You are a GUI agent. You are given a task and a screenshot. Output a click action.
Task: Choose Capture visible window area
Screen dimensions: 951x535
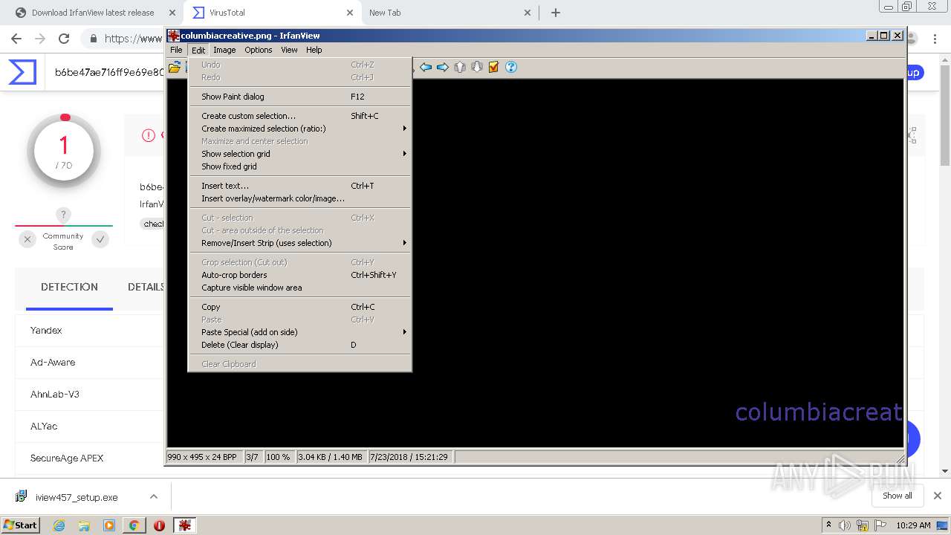coord(300,288)
